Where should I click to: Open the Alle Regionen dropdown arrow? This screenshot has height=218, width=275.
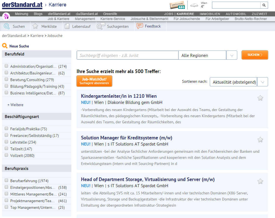[232, 55]
